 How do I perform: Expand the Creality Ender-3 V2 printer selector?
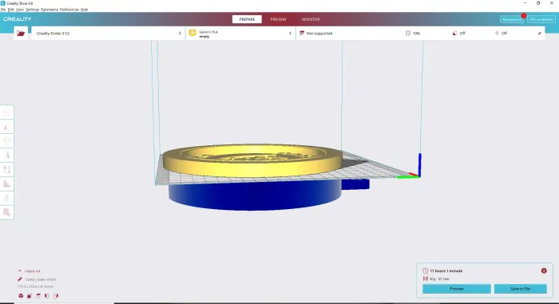tap(109, 34)
